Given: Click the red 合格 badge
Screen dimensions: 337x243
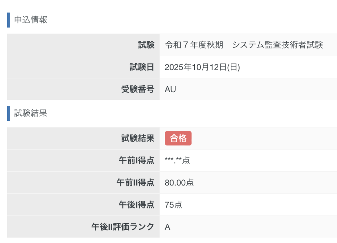Looking at the screenshot, I should click(x=178, y=138).
